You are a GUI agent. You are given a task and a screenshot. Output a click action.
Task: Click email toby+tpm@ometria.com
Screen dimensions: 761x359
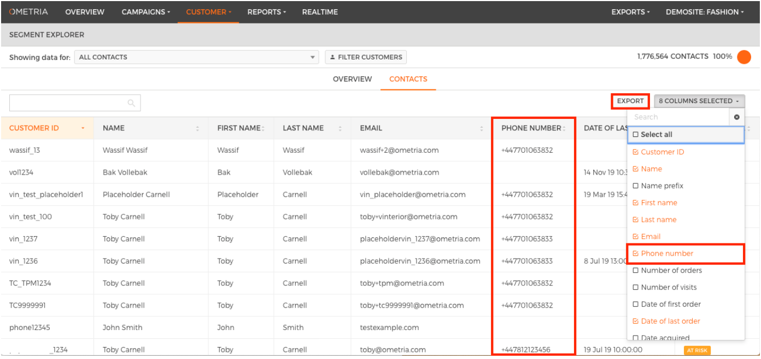[x=402, y=283]
